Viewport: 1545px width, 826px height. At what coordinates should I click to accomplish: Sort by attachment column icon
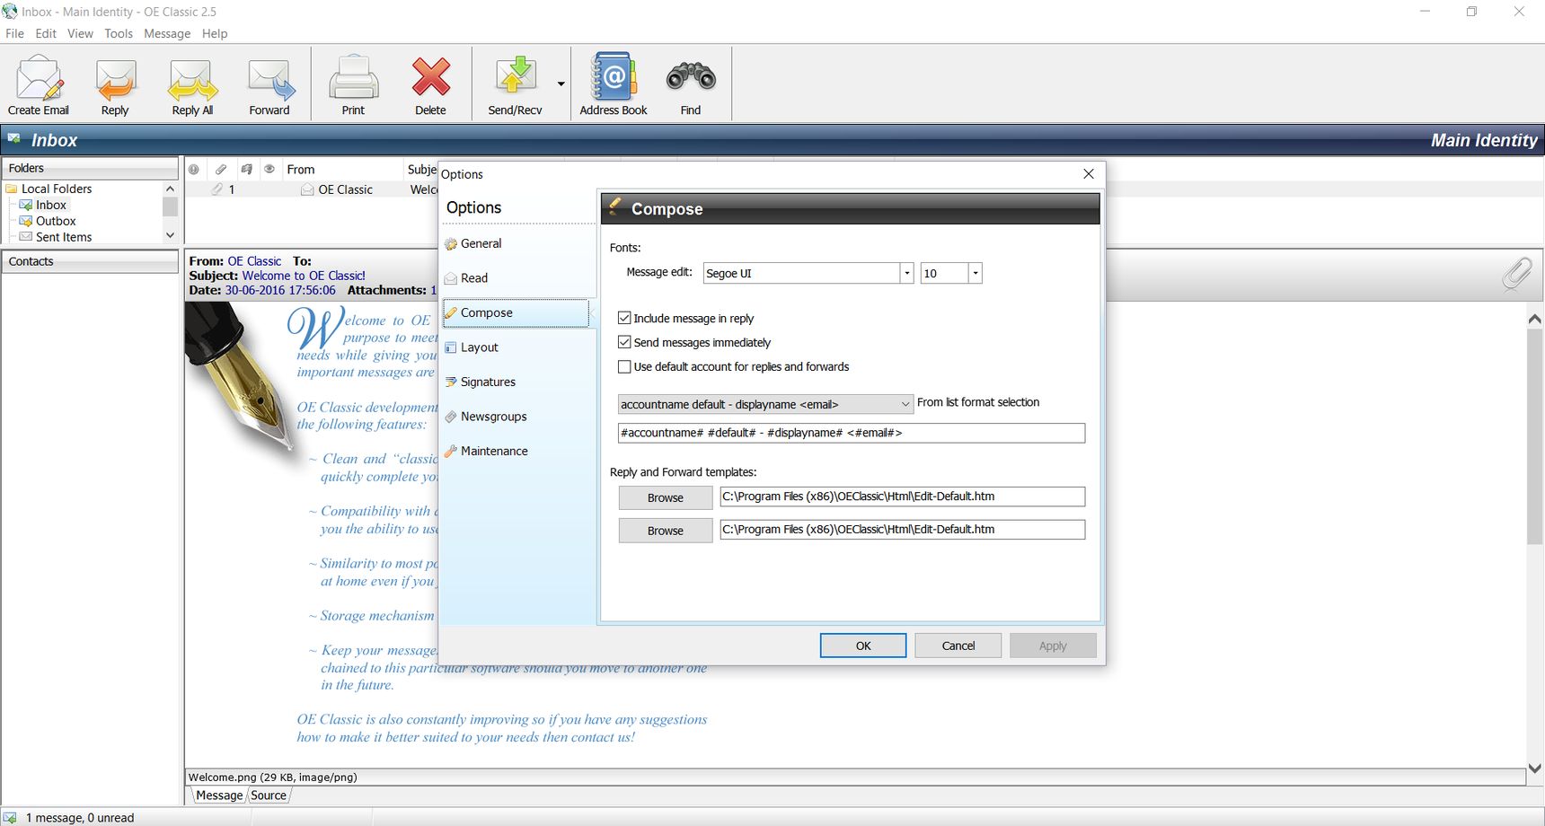pyautogui.click(x=221, y=169)
